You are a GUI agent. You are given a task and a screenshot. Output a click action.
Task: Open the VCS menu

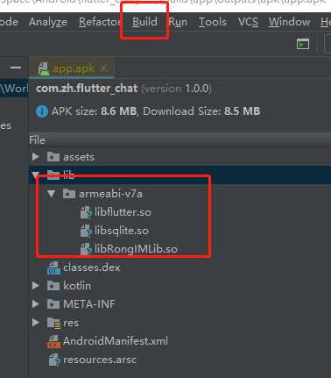[249, 22]
